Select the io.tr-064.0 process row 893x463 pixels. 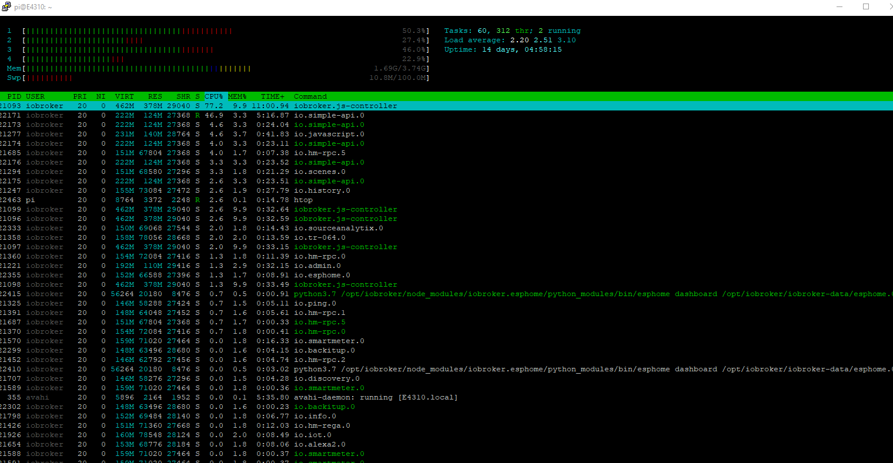(x=446, y=237)
